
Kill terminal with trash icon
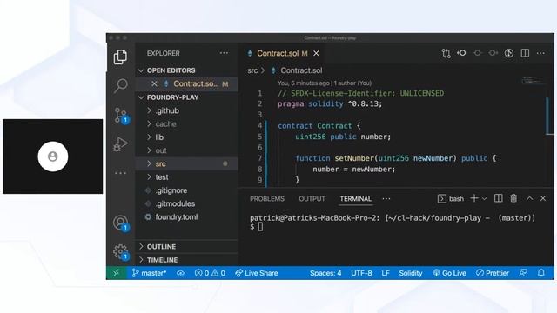click(513, 198)
